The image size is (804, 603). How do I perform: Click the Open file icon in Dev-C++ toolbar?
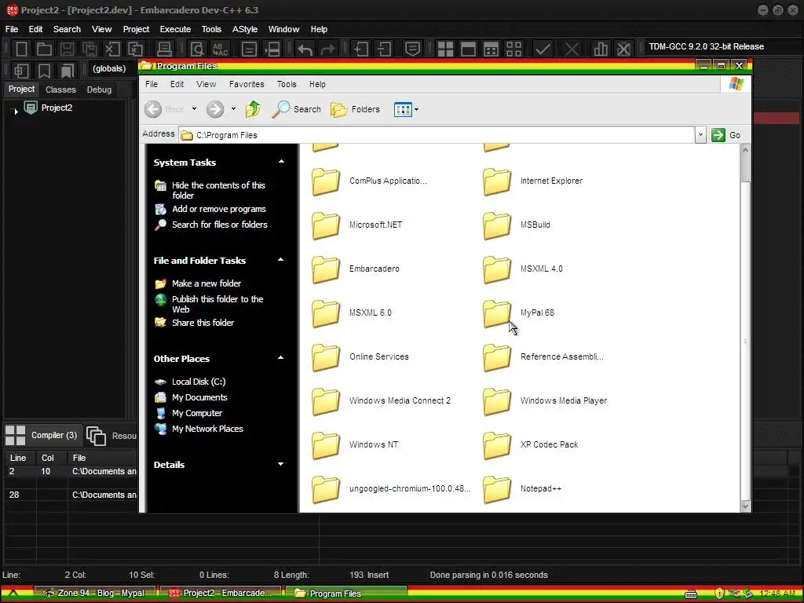[44, 49]
